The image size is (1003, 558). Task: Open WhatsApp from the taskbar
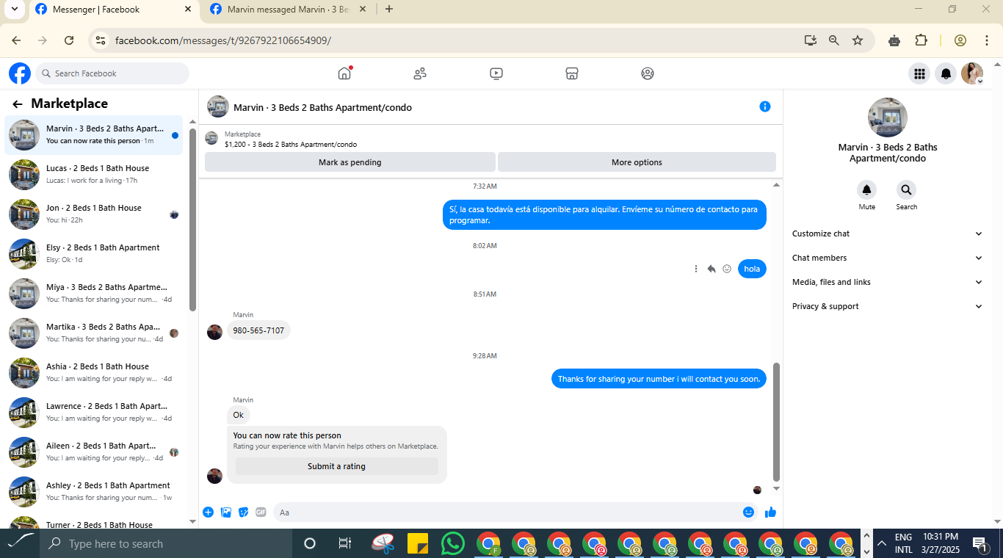coord(453,544)
